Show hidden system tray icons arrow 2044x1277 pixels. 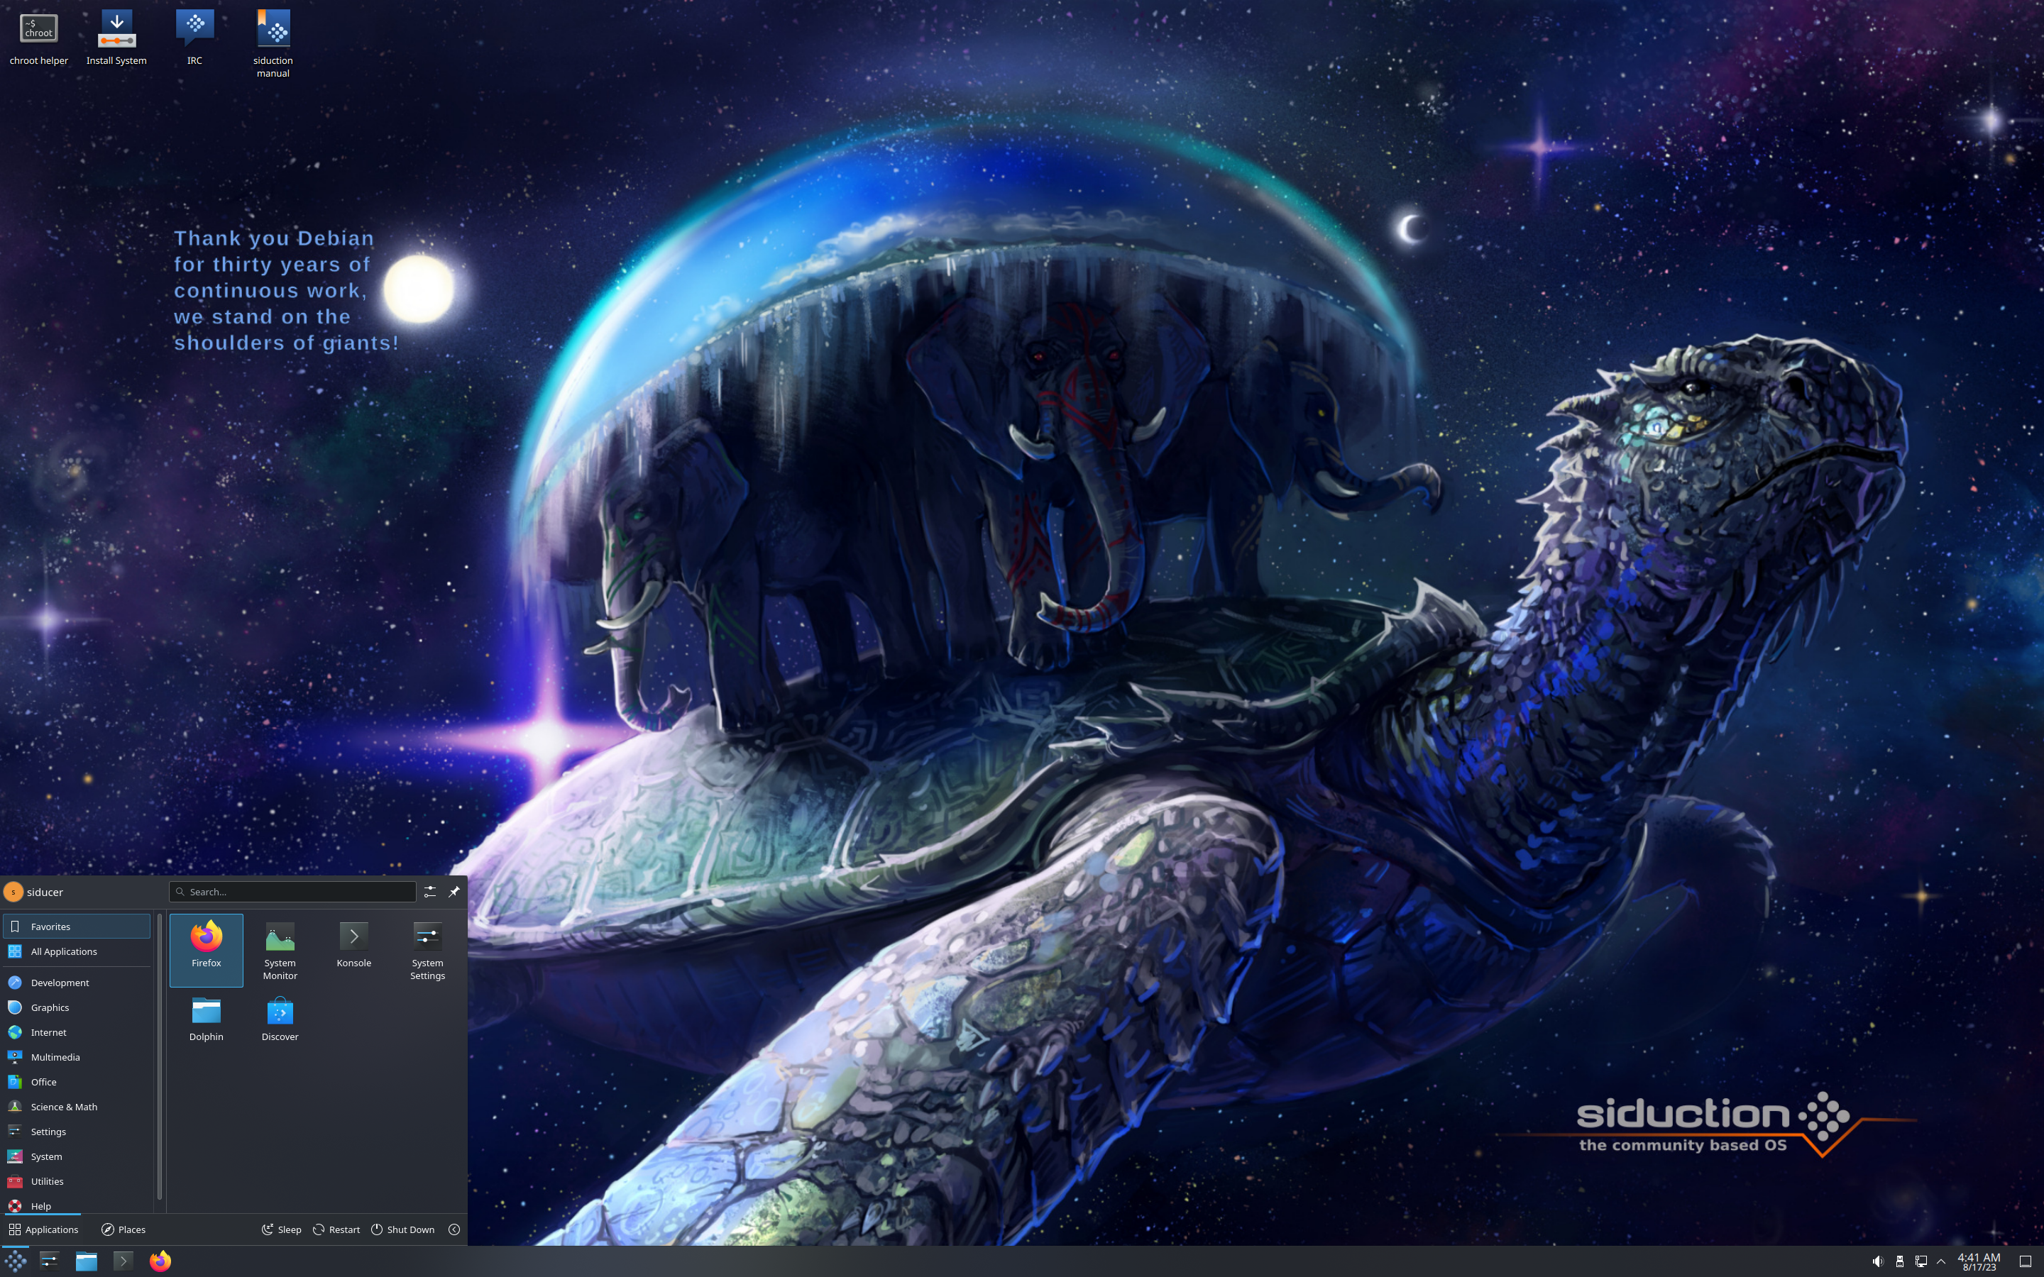[x=1941, y=1261]
